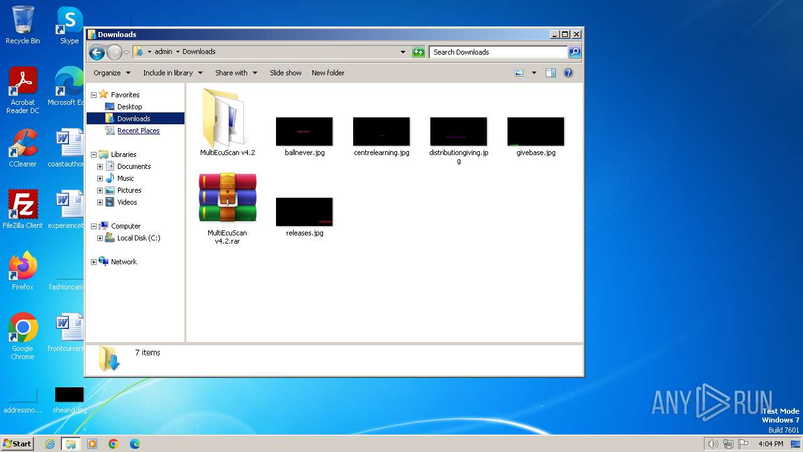This screenshot has height=452, width=803.
Task: Click the Forward navigation arrow
Action: (114, 52)
